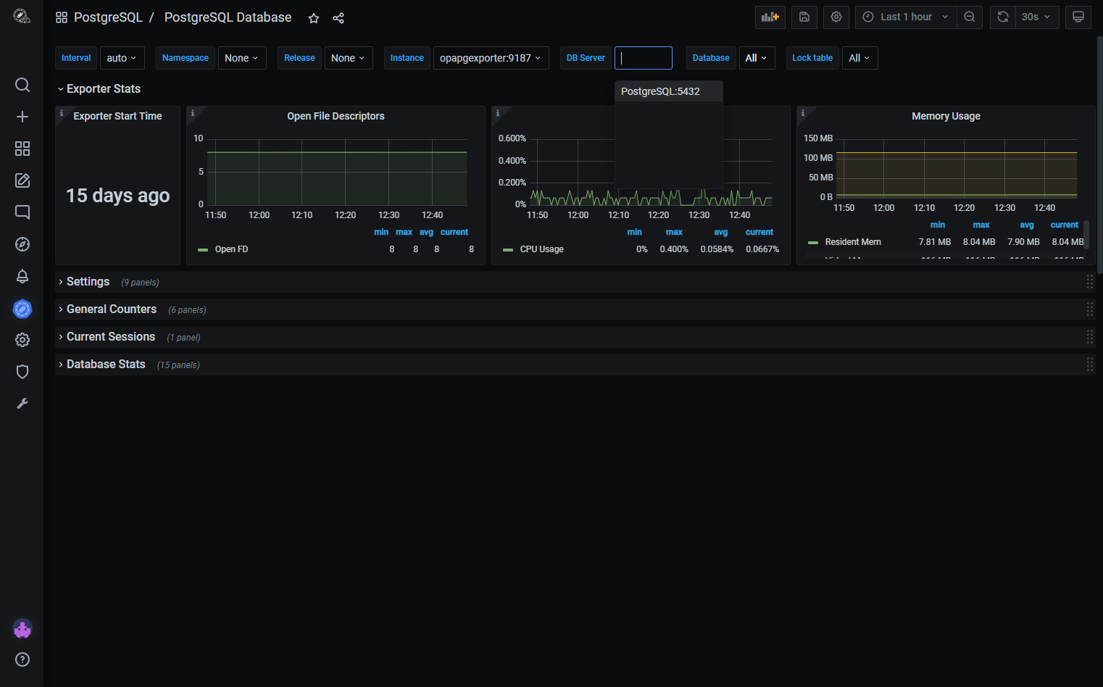Select PostgreSQL:5432 option
Screen dimensions: 1103x687
(x=668, y=91)
